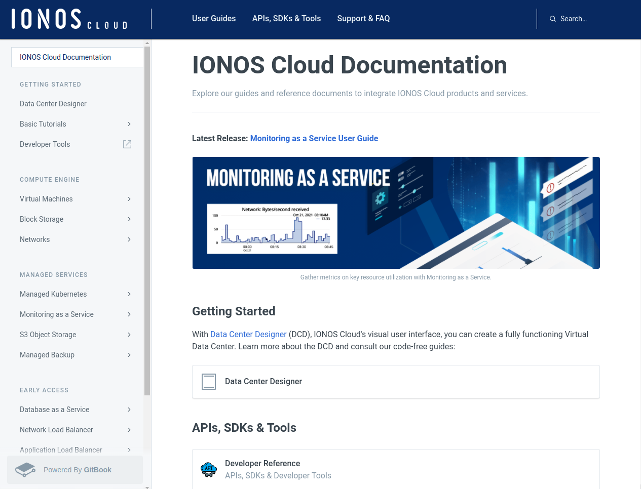Click the GitBook logo icon
641x489 pixels.
coord(25,470)
